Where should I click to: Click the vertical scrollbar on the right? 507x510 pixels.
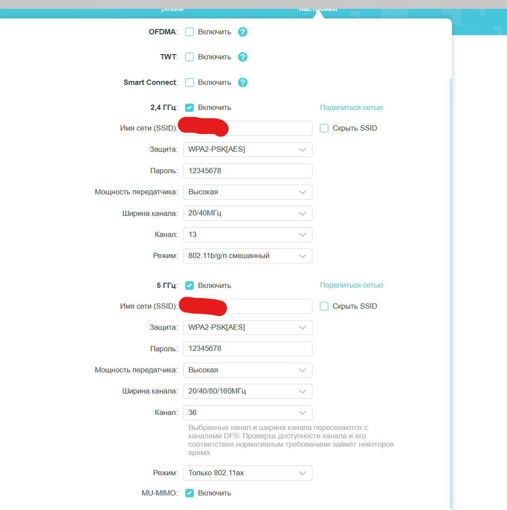point(450,264)
